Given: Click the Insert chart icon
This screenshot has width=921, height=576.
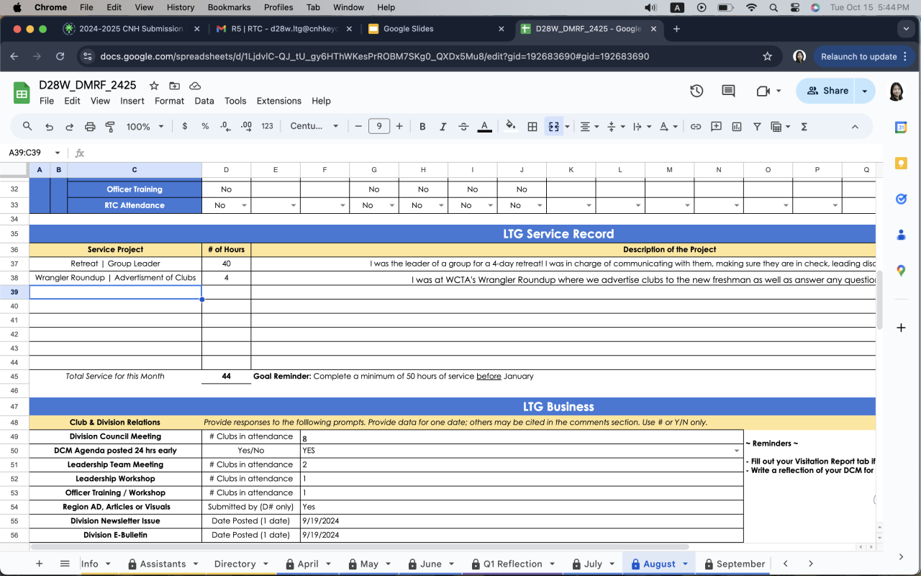Looking at the screenshot, I should 736,126.
